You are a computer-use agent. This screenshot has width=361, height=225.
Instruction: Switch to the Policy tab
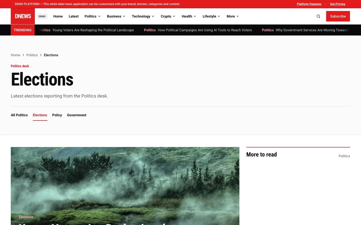57,115
